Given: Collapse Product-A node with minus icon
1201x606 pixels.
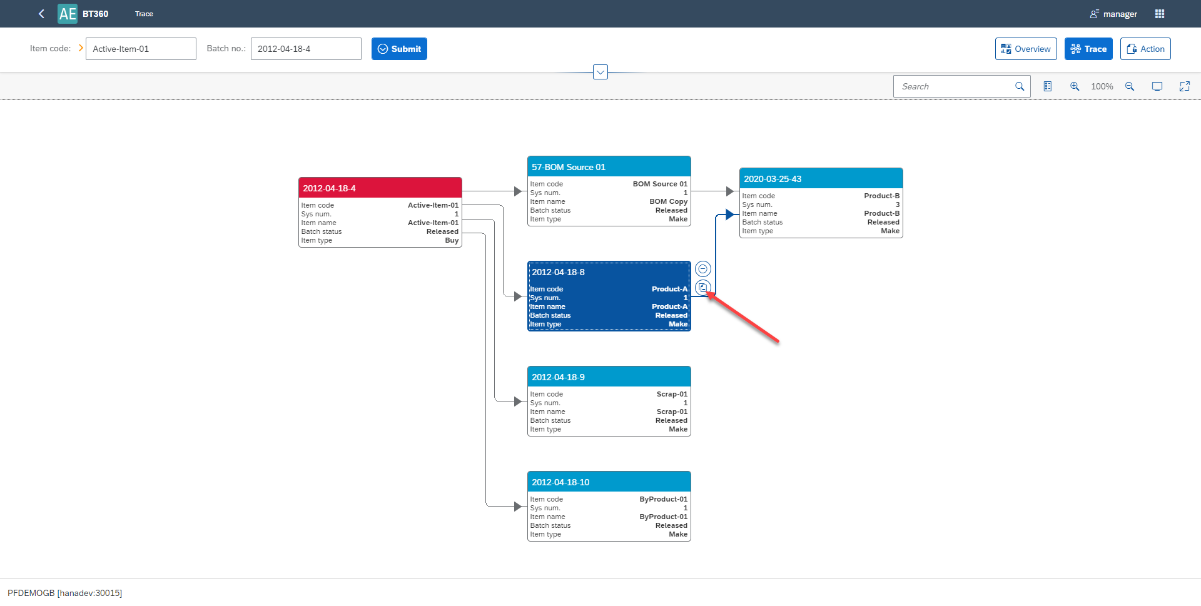Looking at the screenshot, I should [x=703, y=268].
